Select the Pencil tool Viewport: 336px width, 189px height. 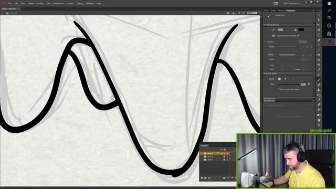coord(319,70)
